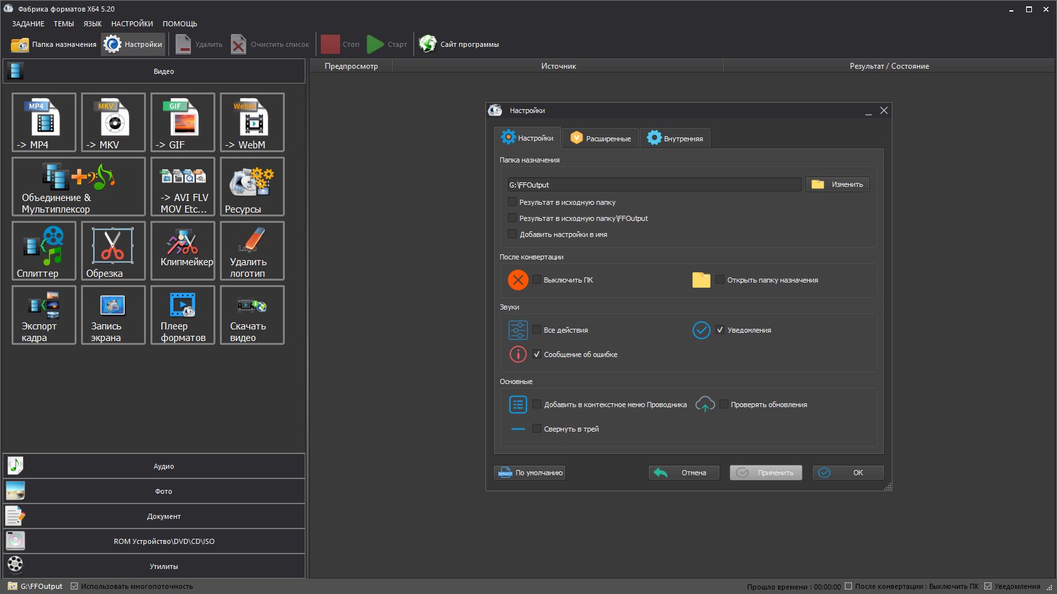Viewport: 1057px width, 594px height.
Task: Enable Результат в исходную папку\FFOutput checkbox
Action: coord(512,218)
